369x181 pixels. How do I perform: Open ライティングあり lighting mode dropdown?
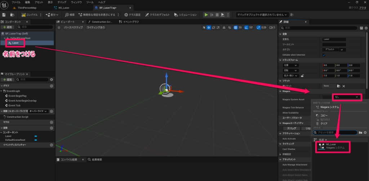95,27
